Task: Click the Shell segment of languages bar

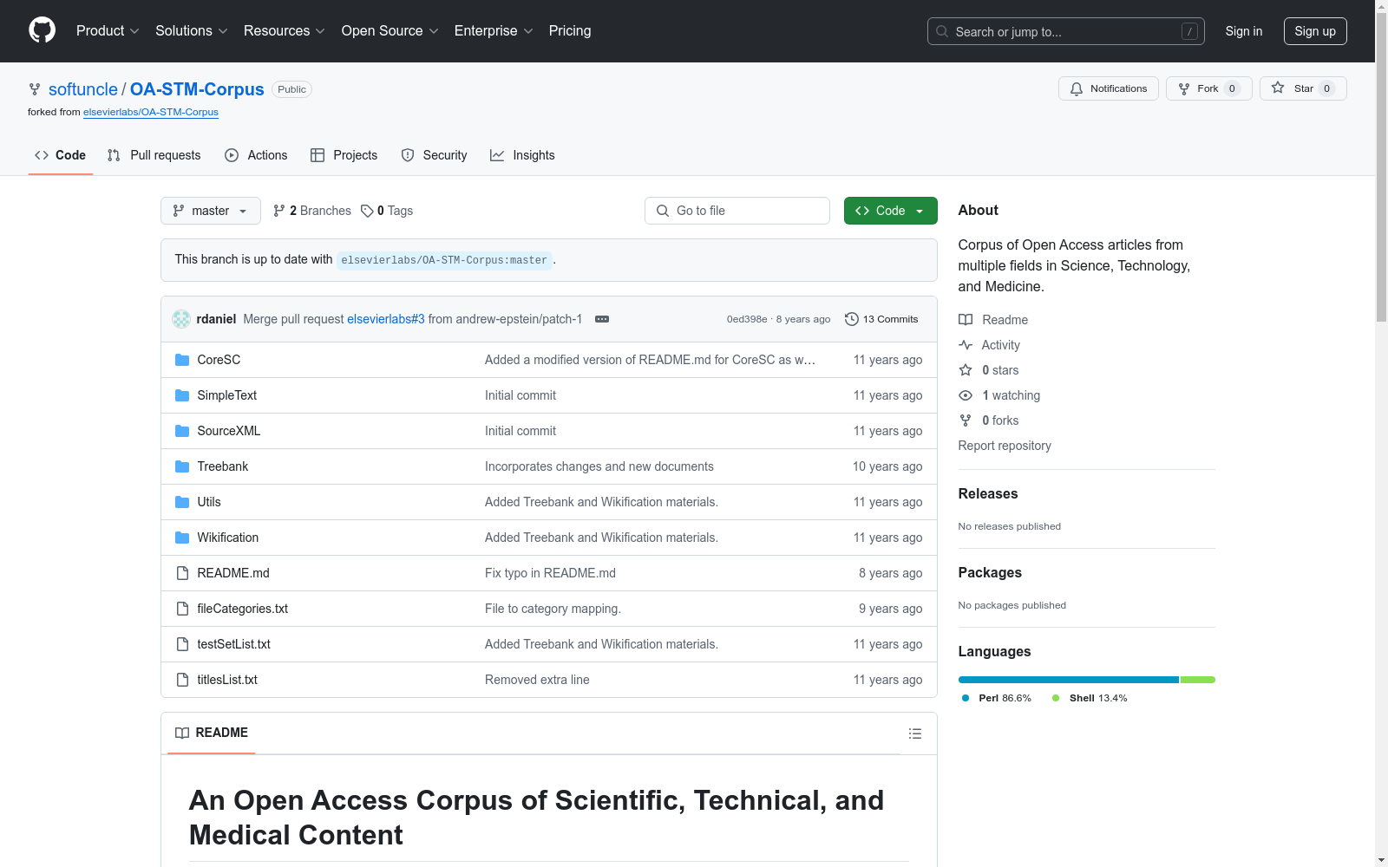Action: 1198,680
